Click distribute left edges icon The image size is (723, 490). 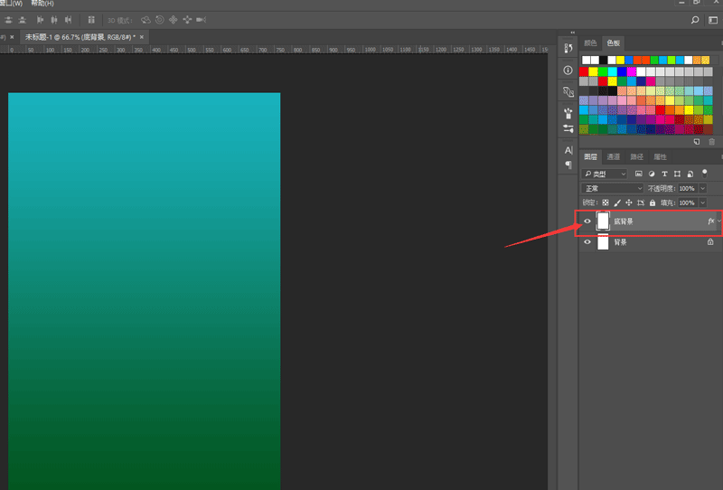(40, 20)
